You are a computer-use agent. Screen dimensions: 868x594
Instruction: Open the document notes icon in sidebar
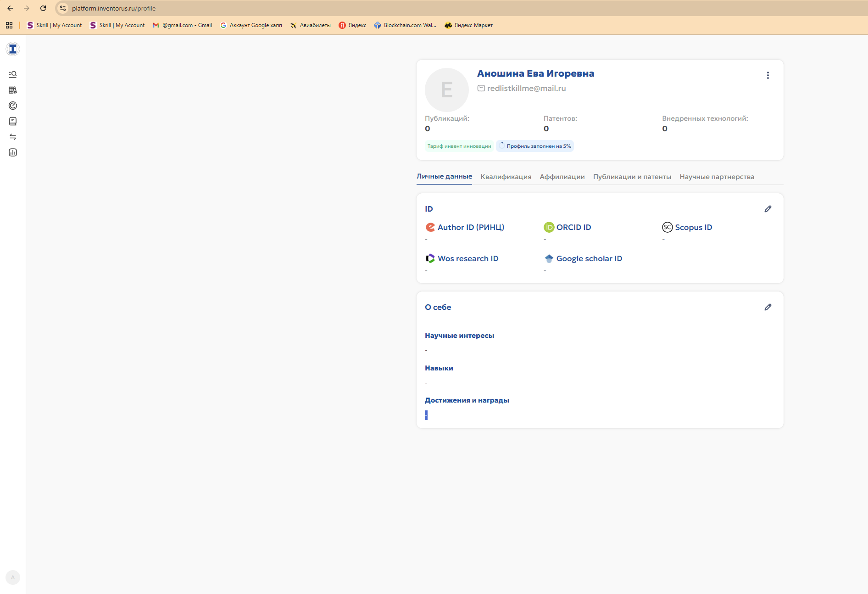(13, 121)
